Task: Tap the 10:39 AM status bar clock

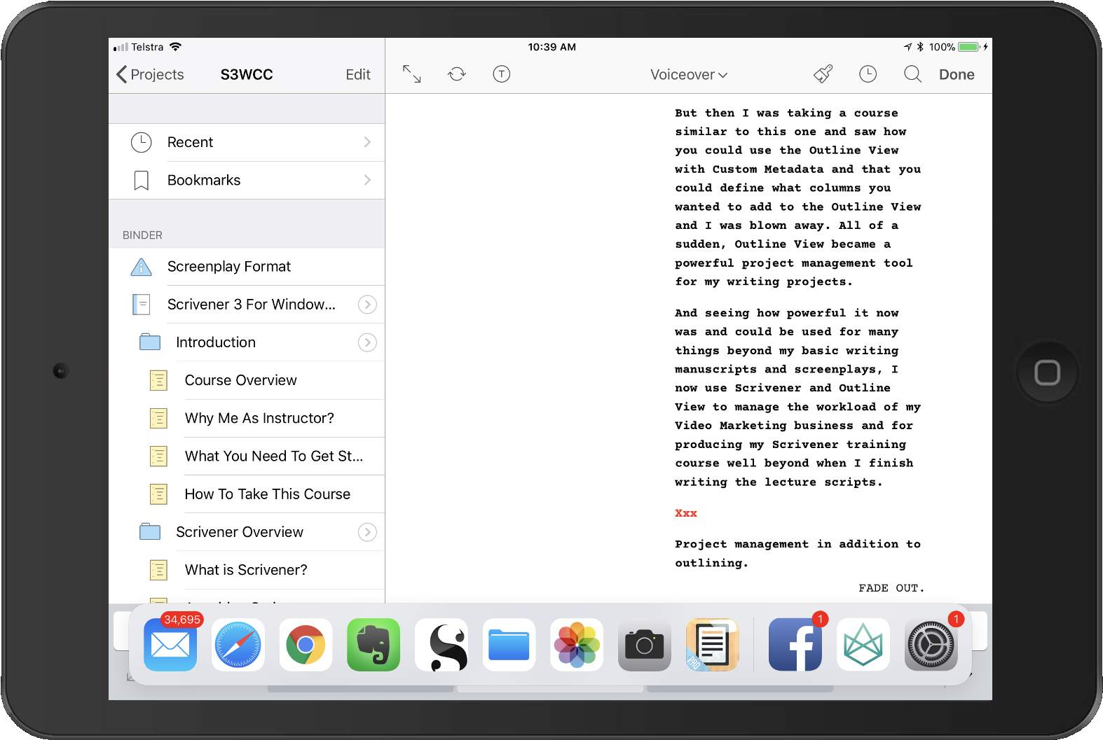Action: pos(552,47)
